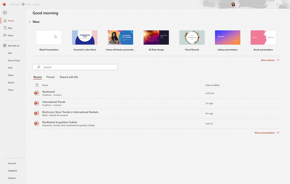Click Close in the sidebar
This screenshot has width=290, height=184.
click(10, 90)
